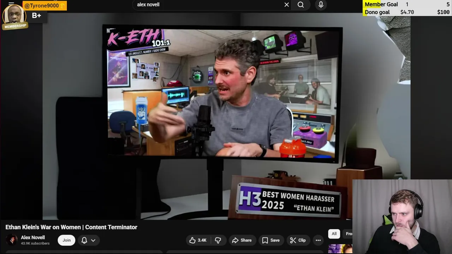Click the video player area
The width and height of the screenshot is (452, 254).
tap(226, 116)
